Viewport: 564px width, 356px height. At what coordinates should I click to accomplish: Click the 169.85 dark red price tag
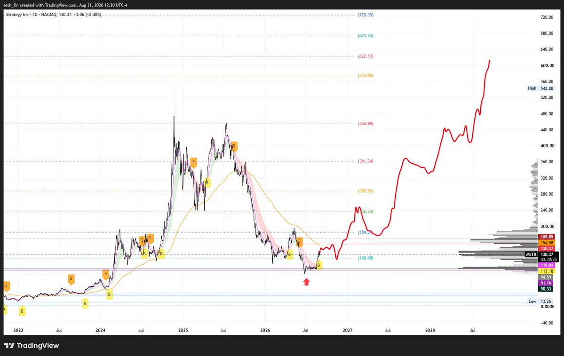pyautogui.click(x=547, y=237)
